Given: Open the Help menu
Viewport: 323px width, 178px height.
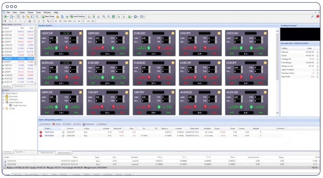Looking at the screenshot, I should [x=56, y=12].
